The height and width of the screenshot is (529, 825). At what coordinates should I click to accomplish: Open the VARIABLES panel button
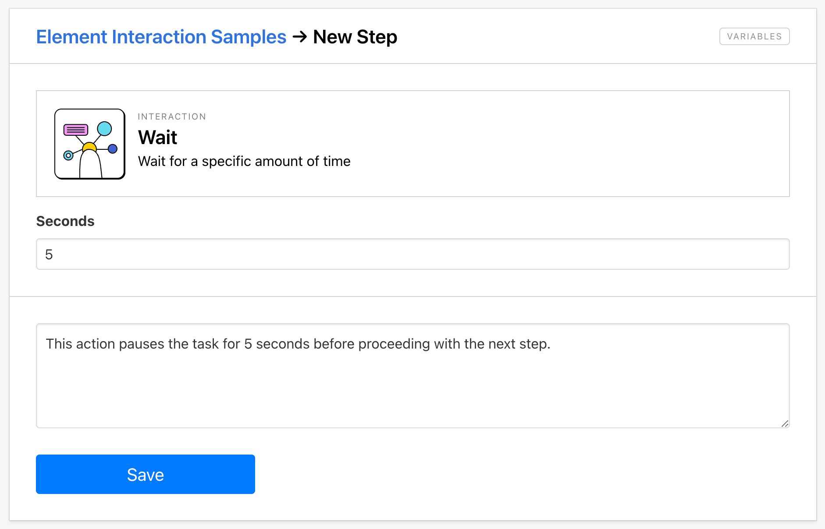[754, 36]
